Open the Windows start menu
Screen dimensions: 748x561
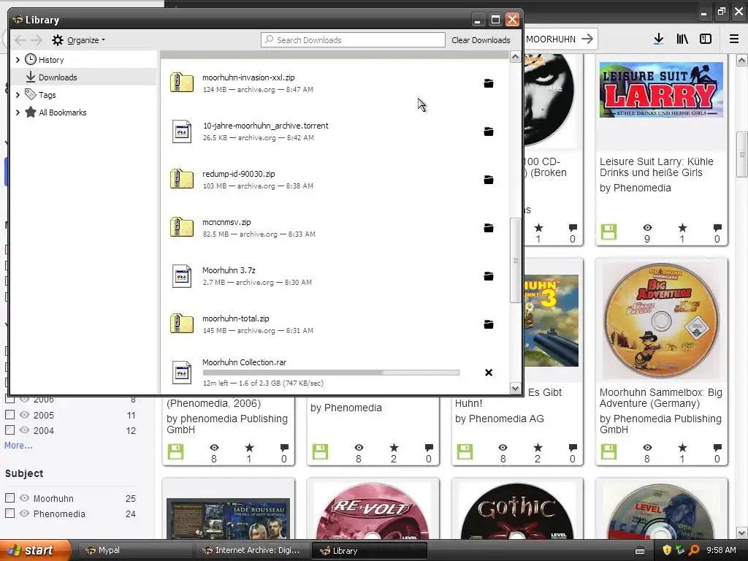point(35,551)
